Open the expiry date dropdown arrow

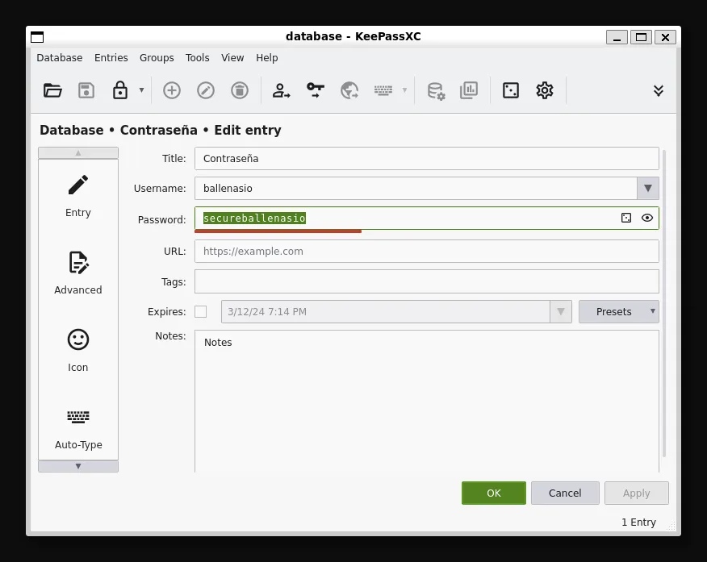561,311
